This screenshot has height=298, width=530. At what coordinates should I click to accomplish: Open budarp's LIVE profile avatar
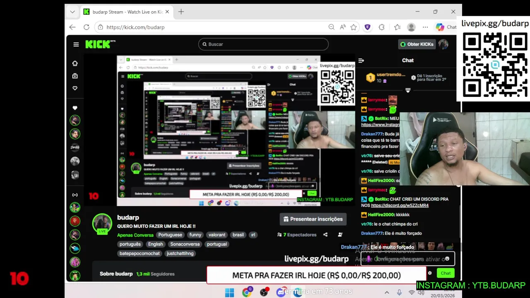pyautogui.click(x=102, y=223)
